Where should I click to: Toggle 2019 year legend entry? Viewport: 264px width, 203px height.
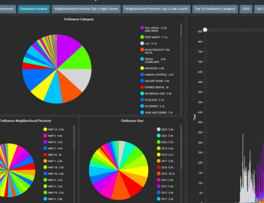[165, 149]
